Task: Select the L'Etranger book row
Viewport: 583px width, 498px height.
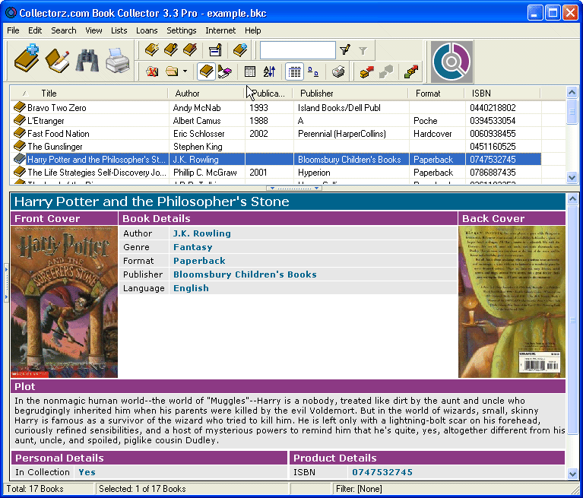Action: 275,121
